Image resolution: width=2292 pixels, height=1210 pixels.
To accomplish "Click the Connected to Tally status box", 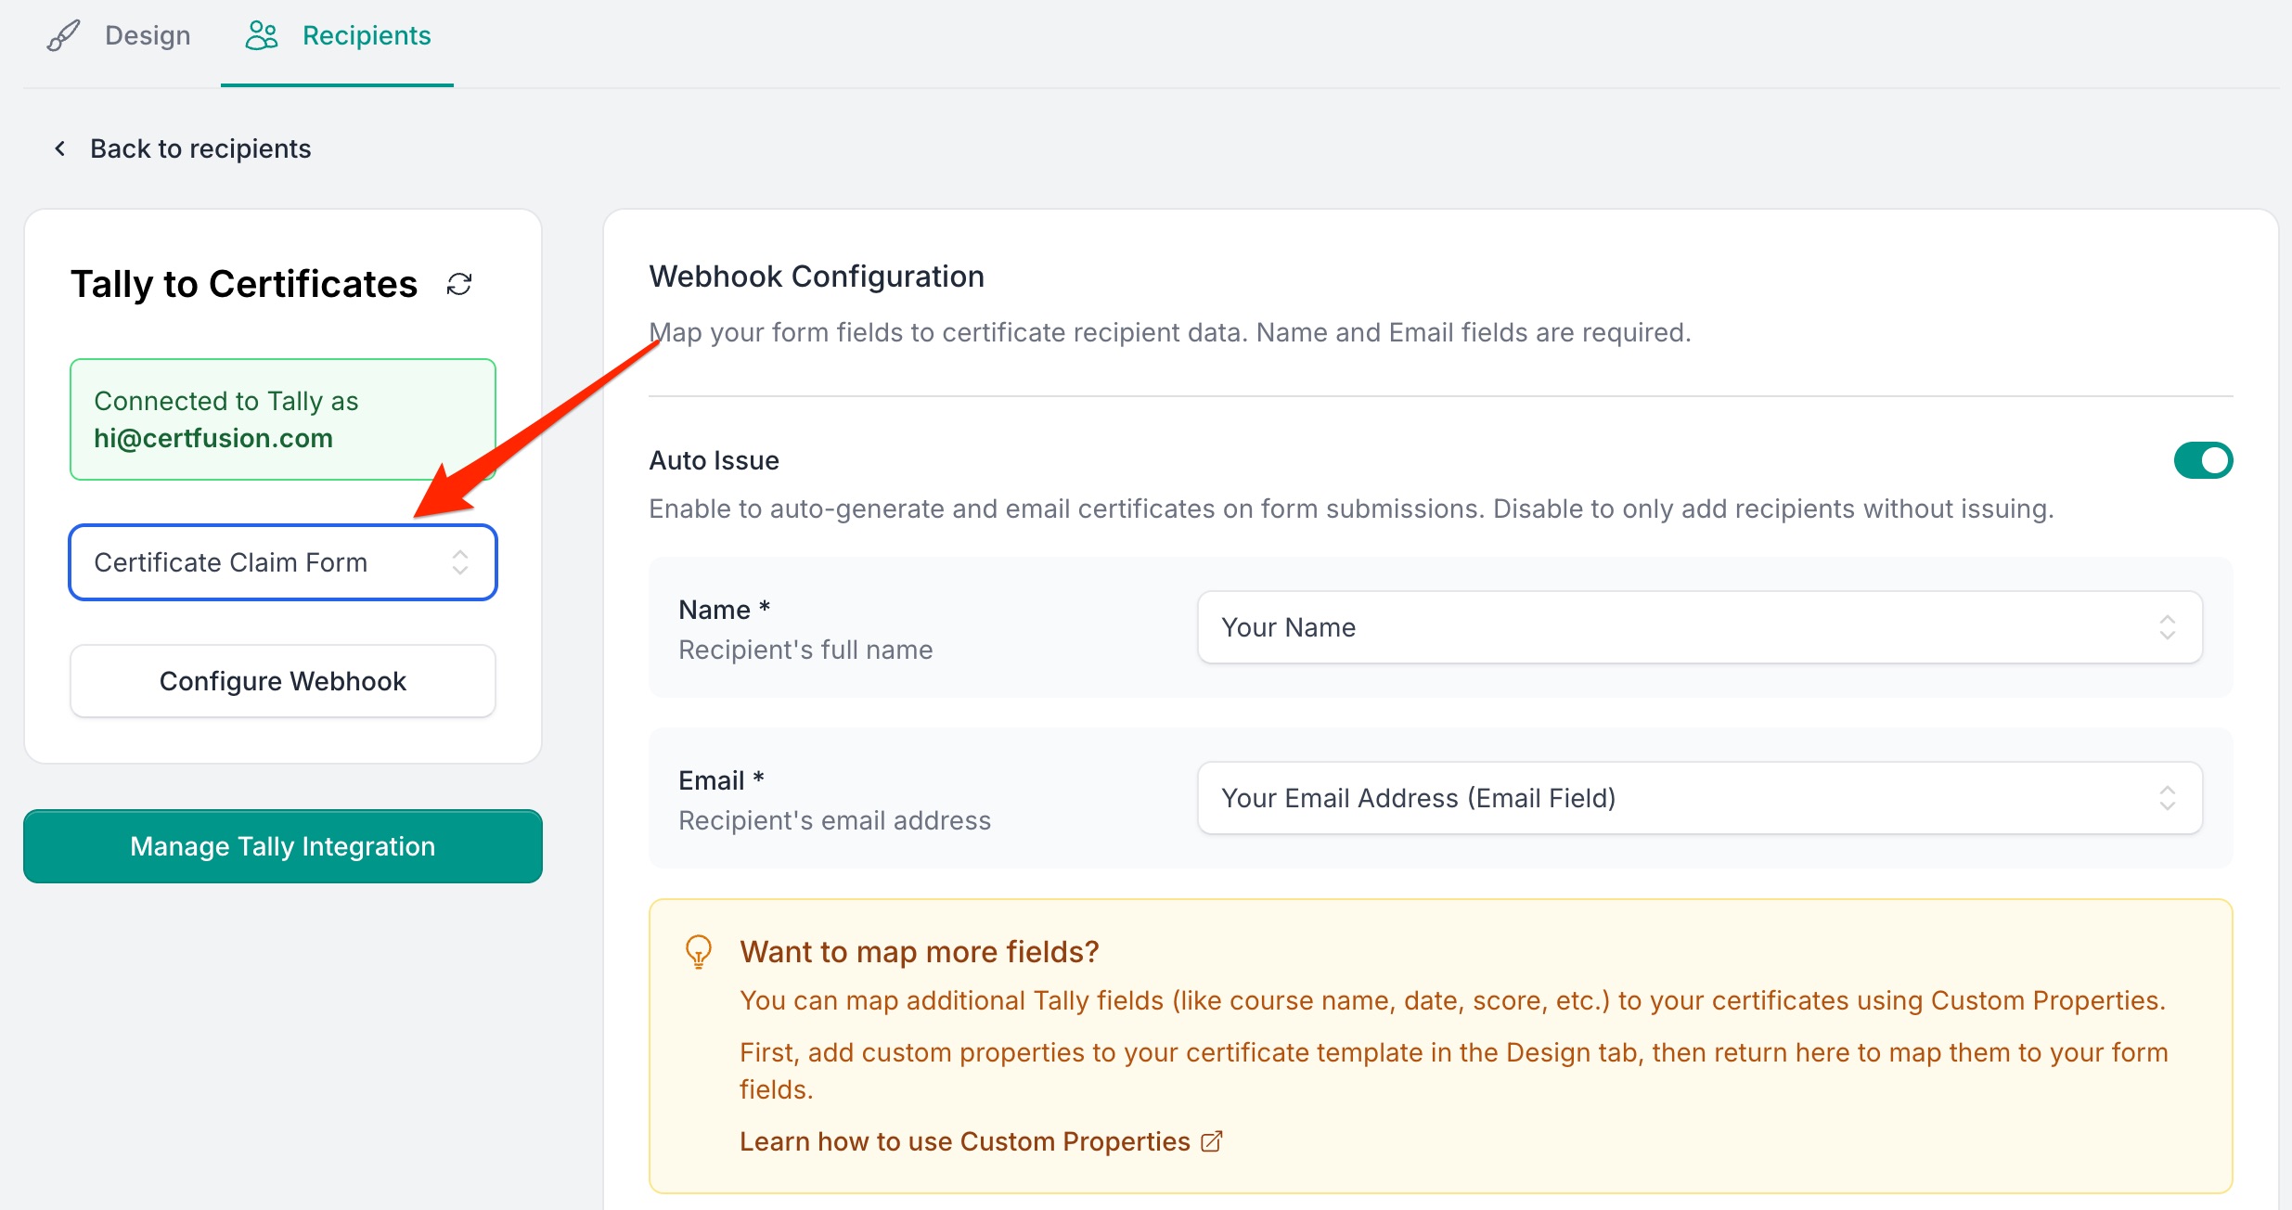I will [x=283, y=419].
